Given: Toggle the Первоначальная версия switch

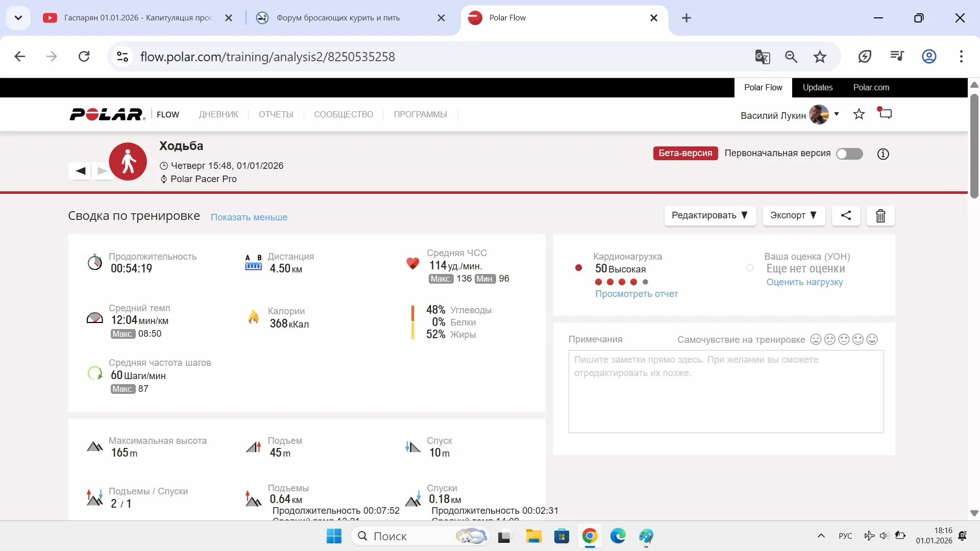Looking at the screenshot, I should pyautogui.click(x=849, y=154).
